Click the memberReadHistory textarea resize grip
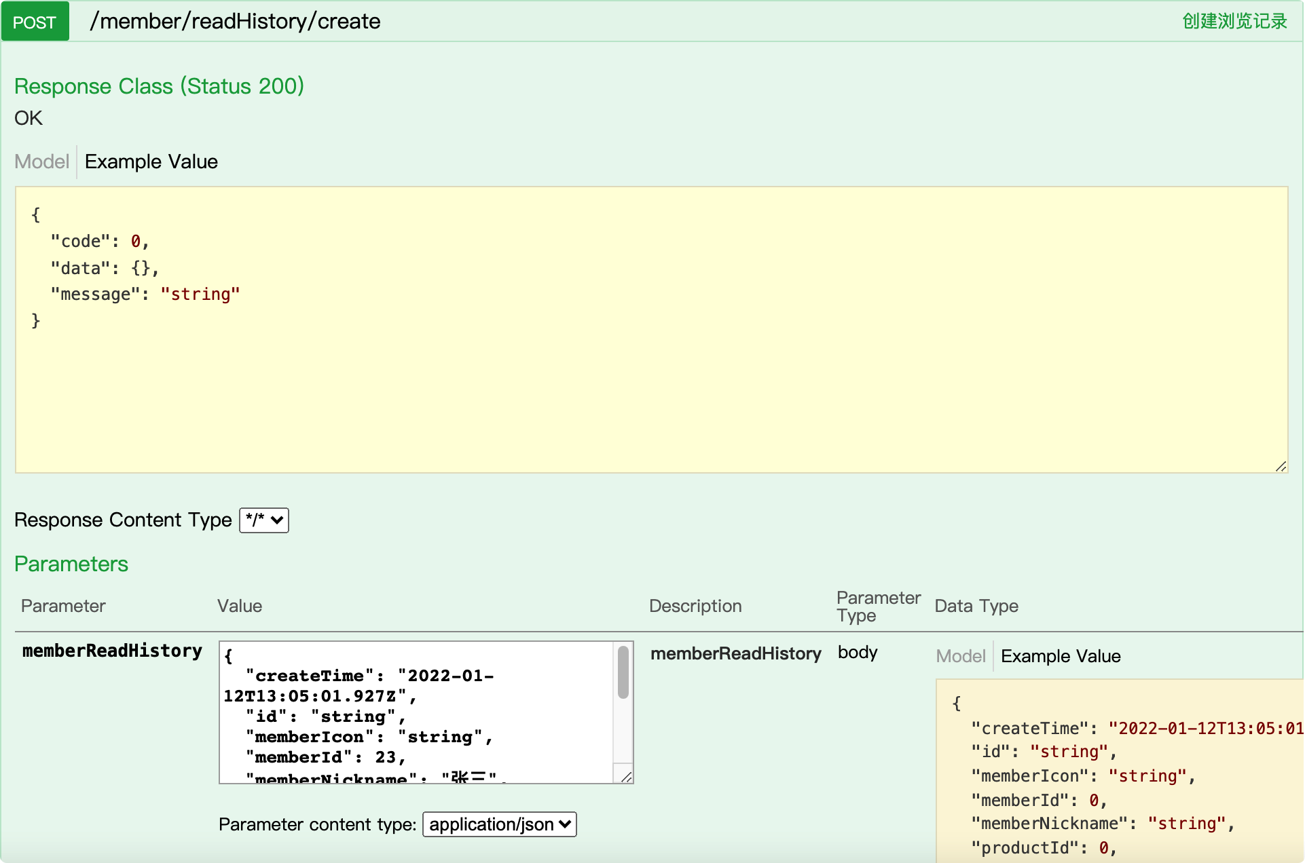This screenshot has height=863, width=1305. (626, 777)
